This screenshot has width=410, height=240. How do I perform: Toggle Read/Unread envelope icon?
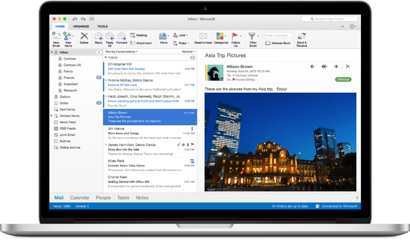click(203, 36)
